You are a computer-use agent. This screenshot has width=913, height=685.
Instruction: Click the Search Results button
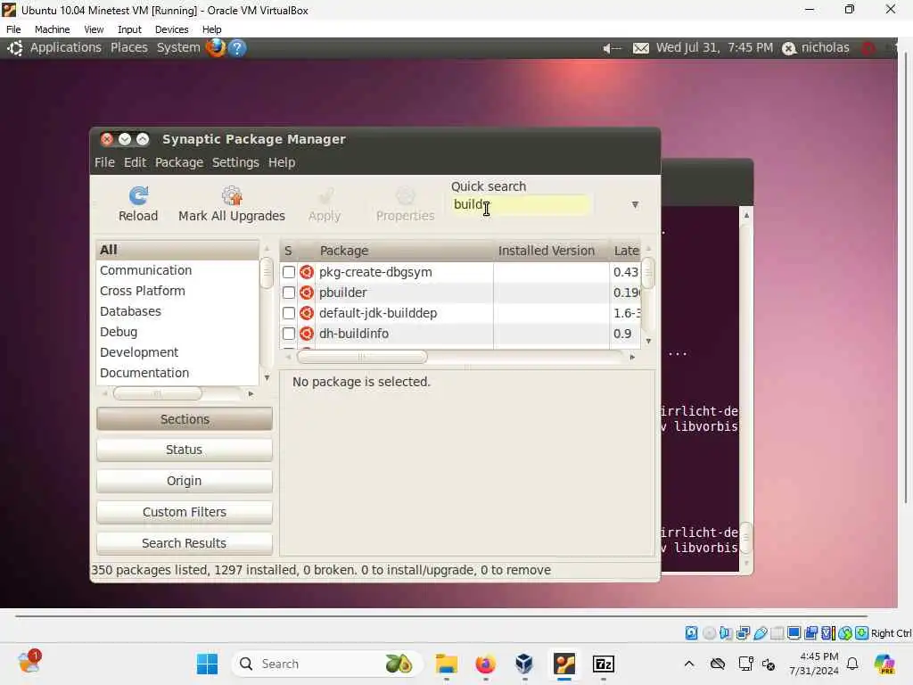185,543
